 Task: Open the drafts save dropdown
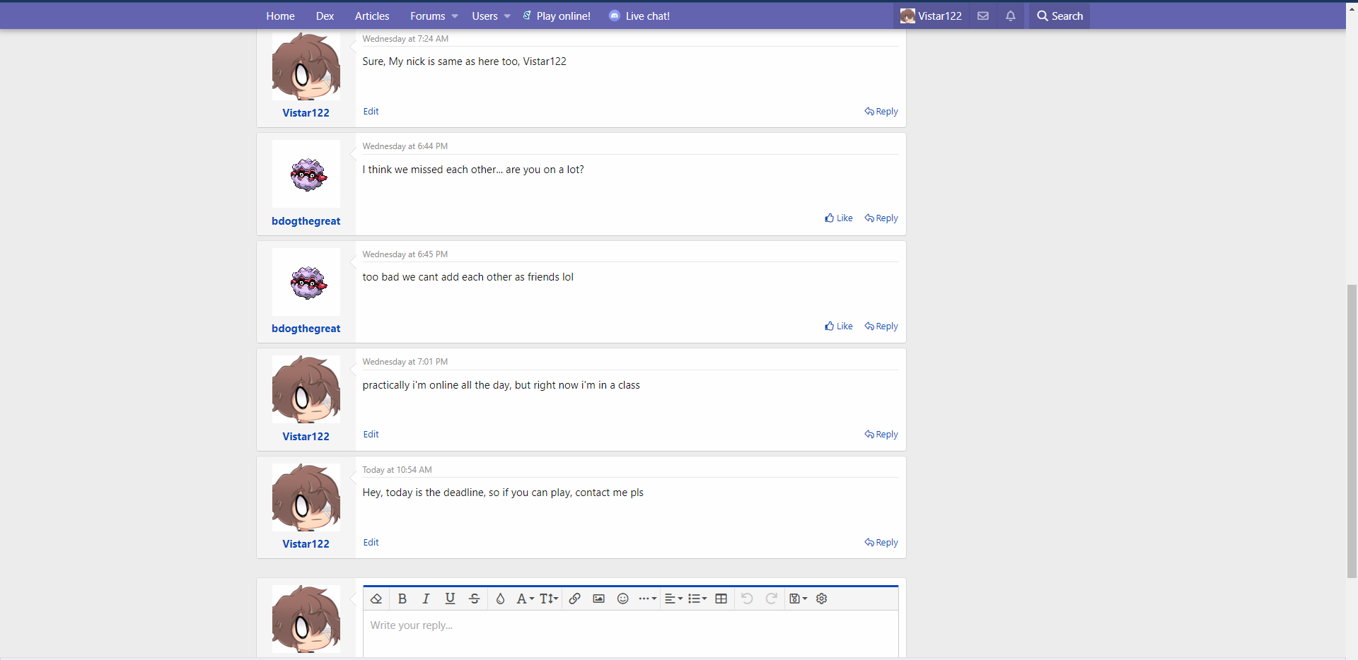tap(798, 599)
